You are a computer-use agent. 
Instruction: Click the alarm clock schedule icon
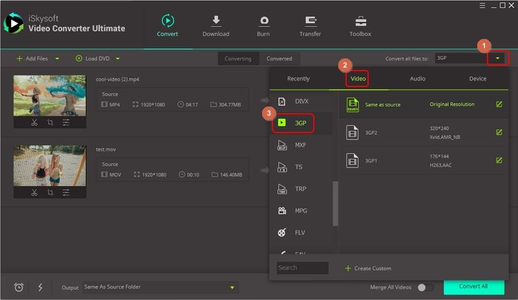pos(19,287)
